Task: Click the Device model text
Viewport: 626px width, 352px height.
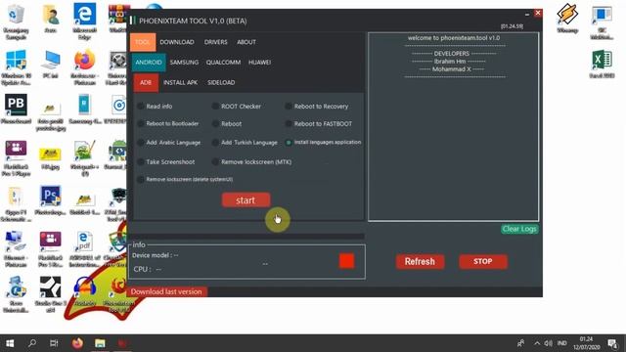Action: (156, 255)
